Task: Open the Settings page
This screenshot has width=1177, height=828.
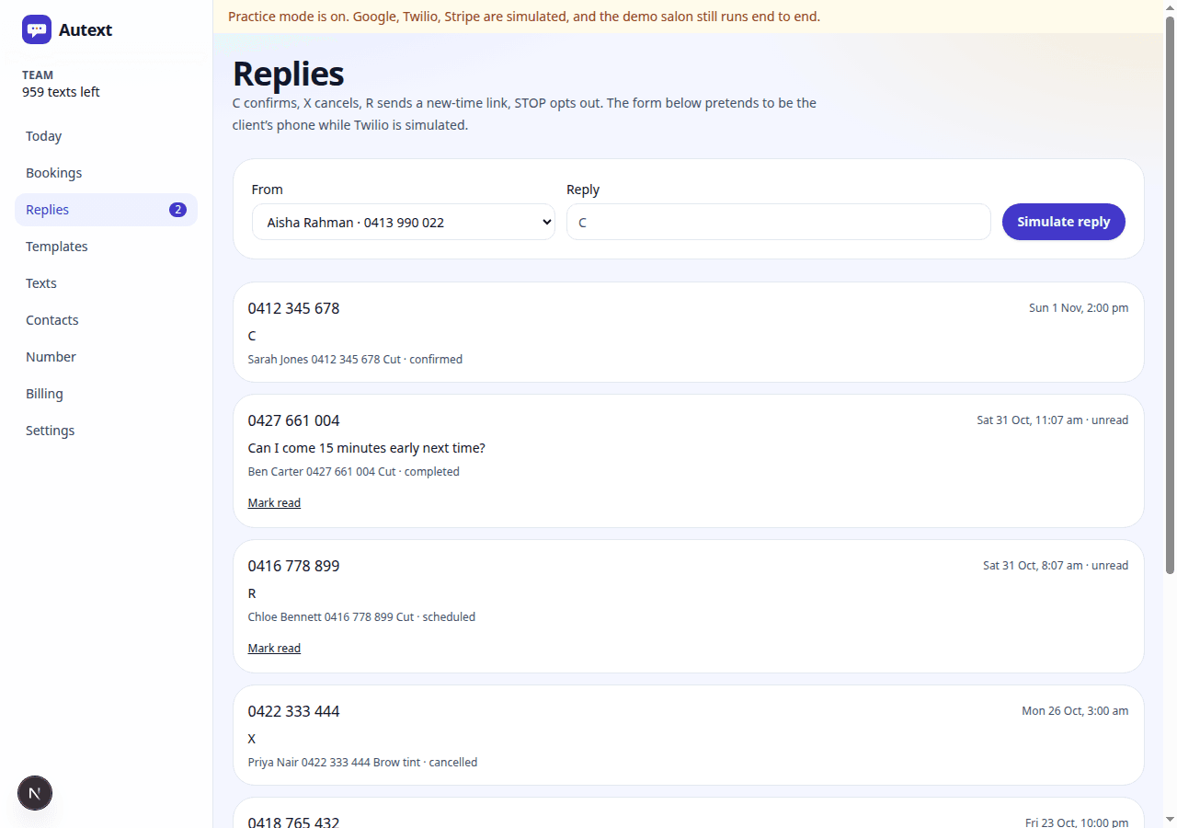Action: (x=106, y=431)
